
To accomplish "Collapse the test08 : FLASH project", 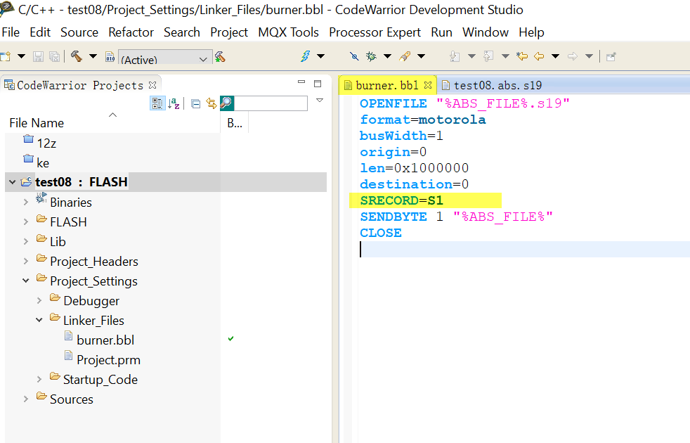I will 13,182.
